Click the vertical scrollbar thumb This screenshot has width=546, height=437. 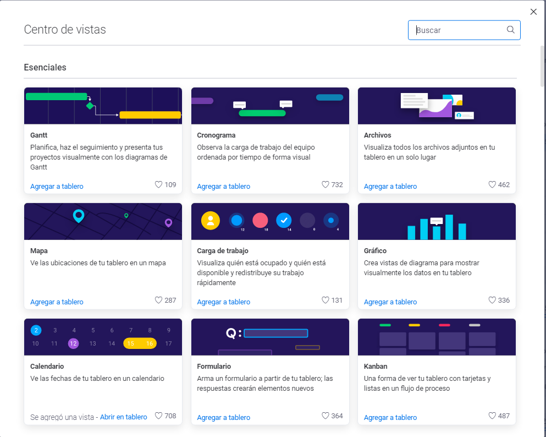(543, 66)
